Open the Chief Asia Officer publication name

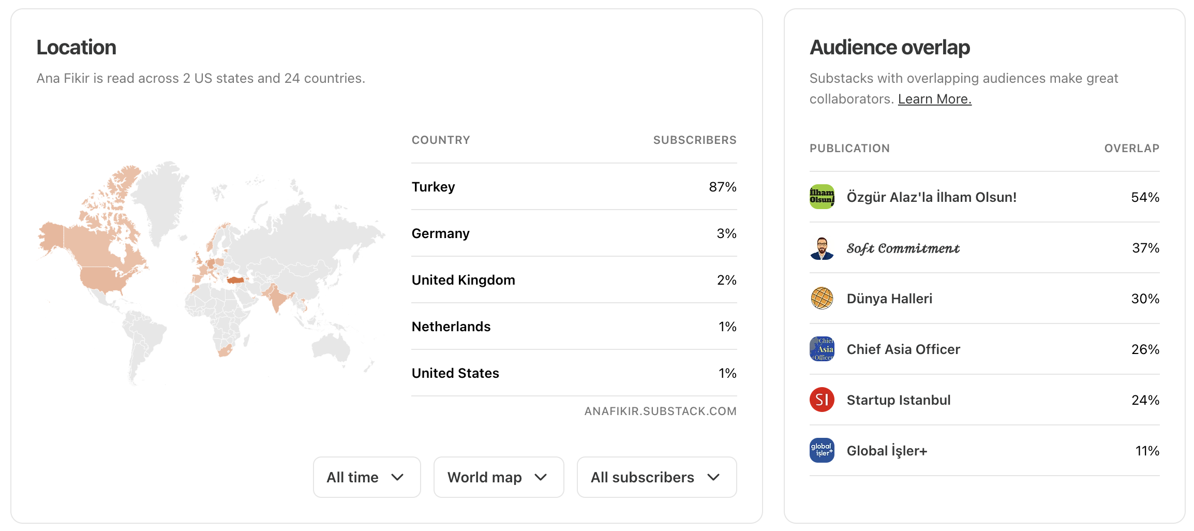tap(903, 349)
